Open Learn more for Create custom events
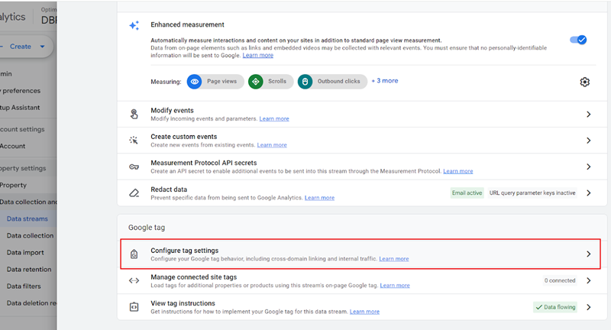The height and width of the screenshot is (330, 611). click(x=272, y=145)
